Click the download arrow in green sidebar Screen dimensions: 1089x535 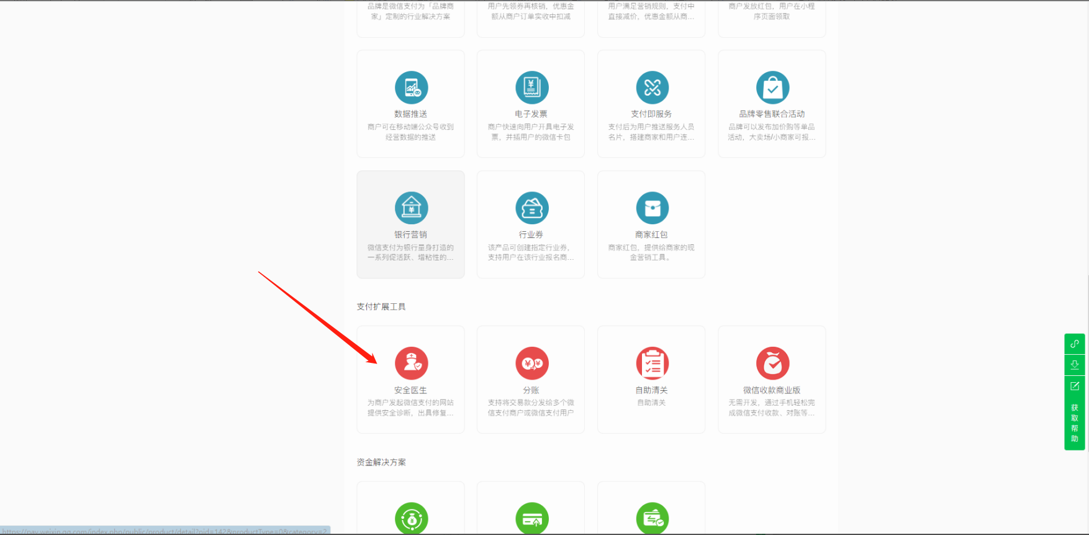click(1074, 365)
